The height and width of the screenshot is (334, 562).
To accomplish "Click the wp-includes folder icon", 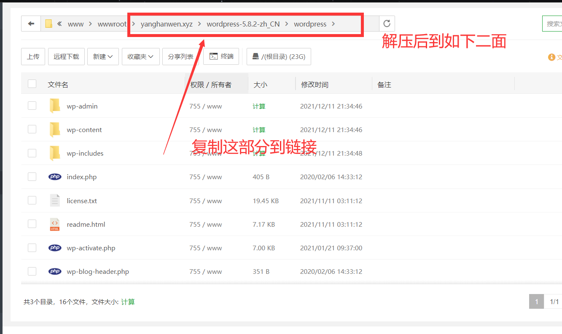I will coord(55,153).
